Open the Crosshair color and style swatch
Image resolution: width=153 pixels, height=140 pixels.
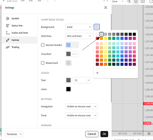[72, 54]
